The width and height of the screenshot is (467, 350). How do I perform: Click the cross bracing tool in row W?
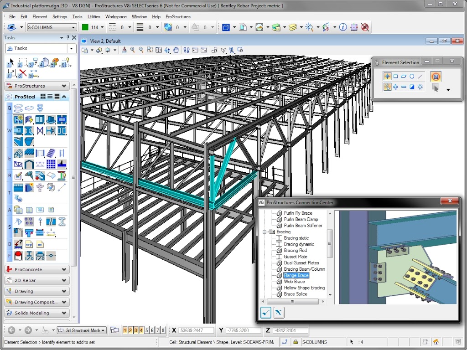(40, 131)
